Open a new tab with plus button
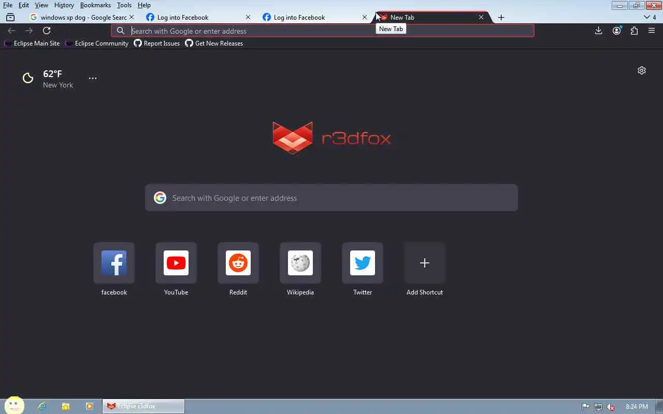 (501, 17)
